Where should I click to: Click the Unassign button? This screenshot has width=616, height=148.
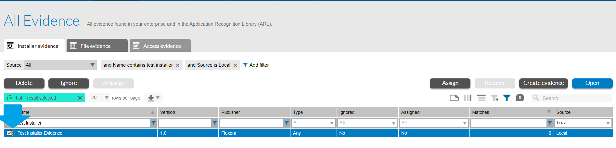(113, 83)
